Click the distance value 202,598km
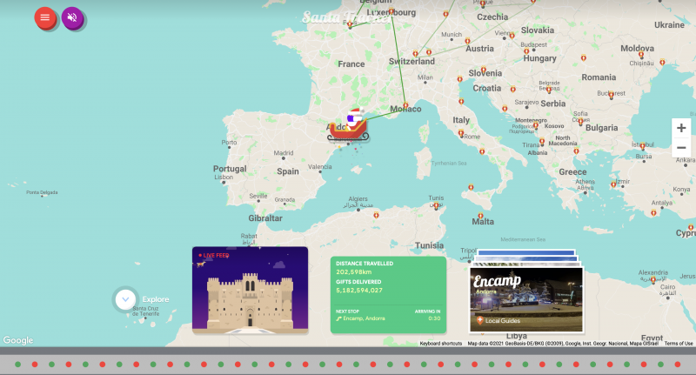Image resolution: width=696 pixels, height=375 pixels. click(x=354, y=272)
